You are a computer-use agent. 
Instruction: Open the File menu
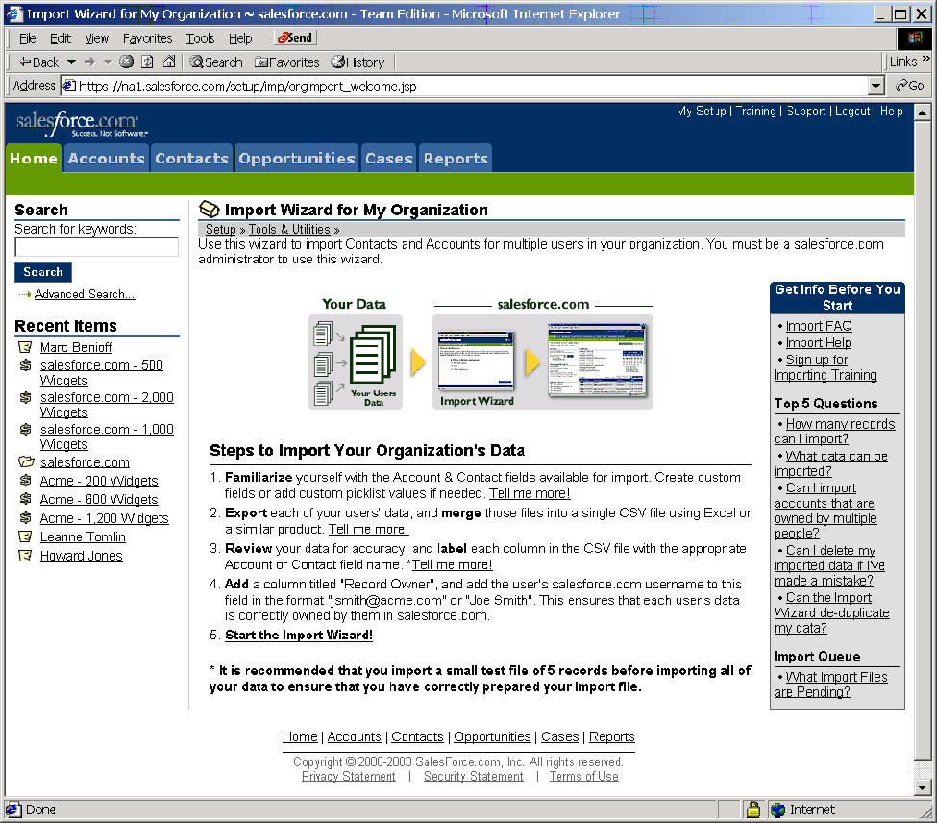tap(28, 38)
